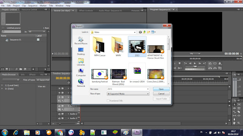Open the Clip menu
This screenshot has height=136, width=243.
24,6
